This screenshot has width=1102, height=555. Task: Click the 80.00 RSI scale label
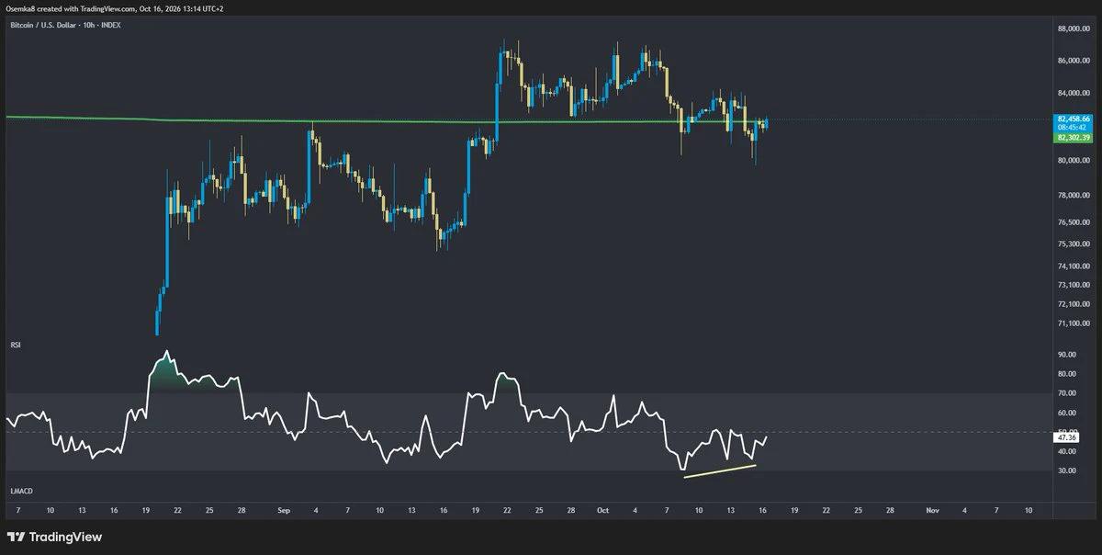pos(1068,374)
